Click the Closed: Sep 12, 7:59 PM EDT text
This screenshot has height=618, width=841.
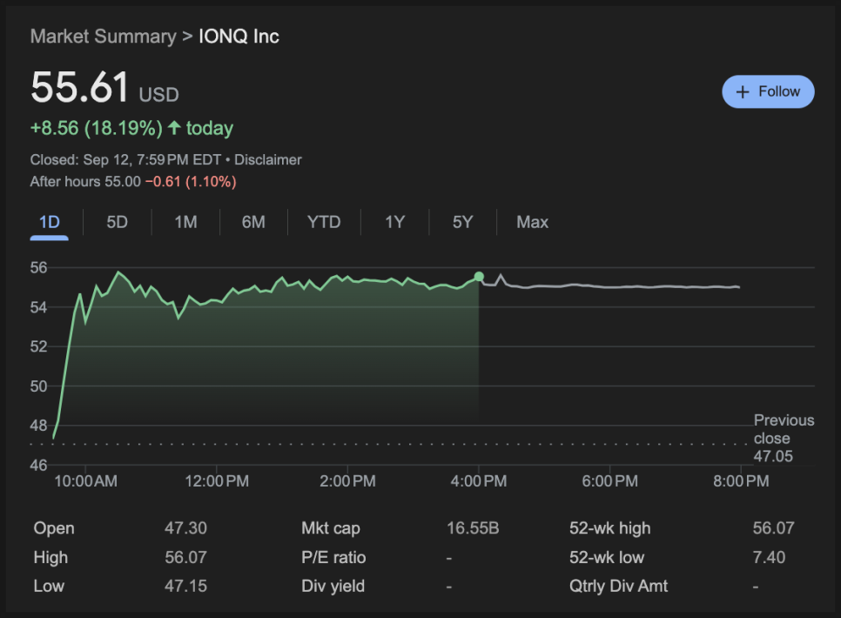pos(125,160)
